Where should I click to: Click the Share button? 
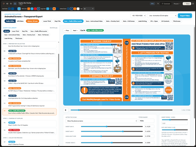tap(187, 4)
